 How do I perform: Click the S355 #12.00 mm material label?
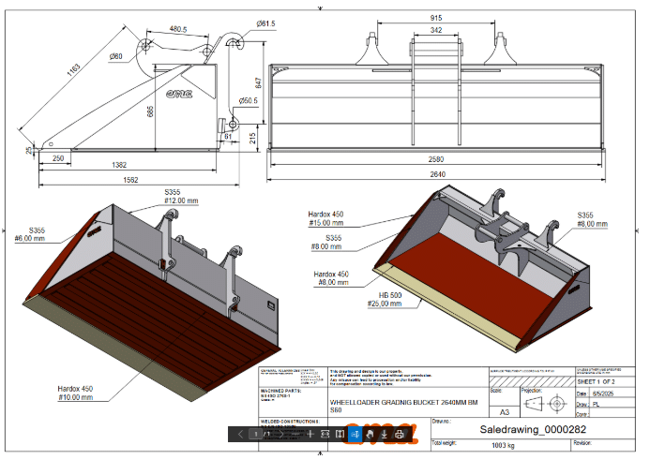(181, 196)
